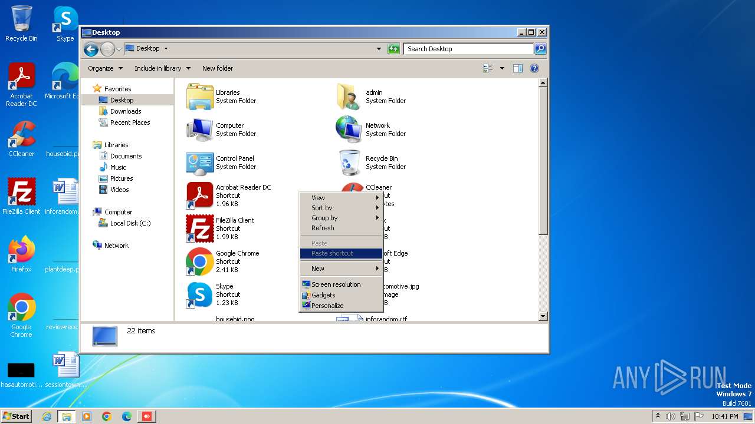
Task: Click the Start button
Action: (16, 416)
